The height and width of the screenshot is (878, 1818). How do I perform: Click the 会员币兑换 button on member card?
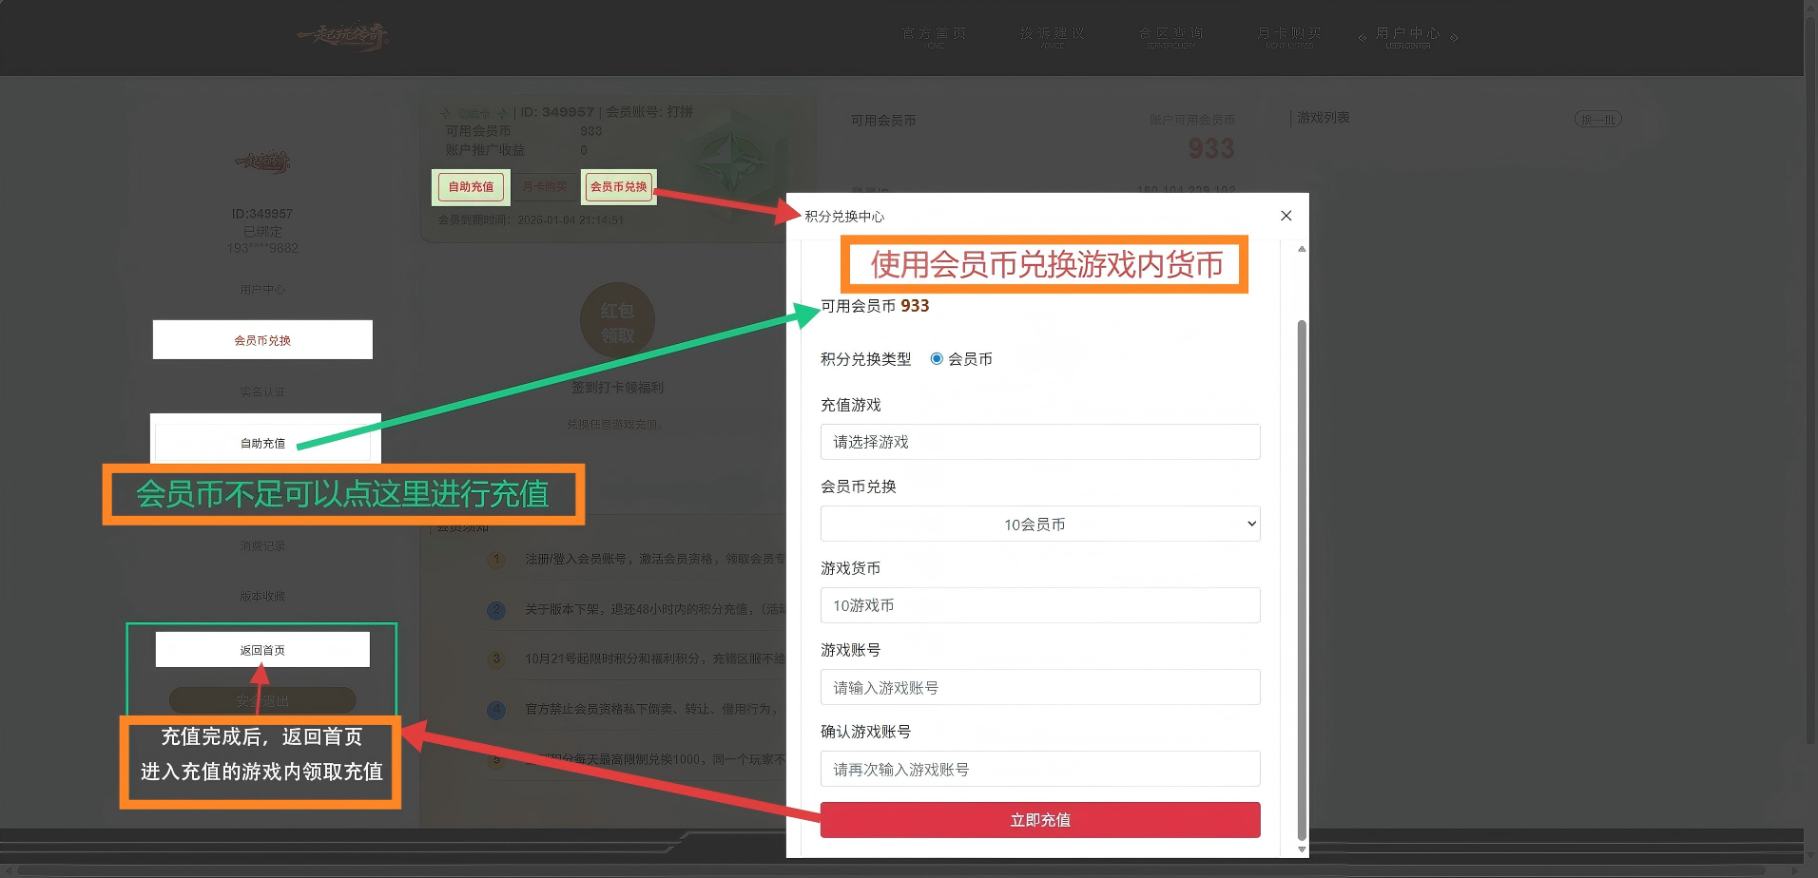[x=618, y=187]
